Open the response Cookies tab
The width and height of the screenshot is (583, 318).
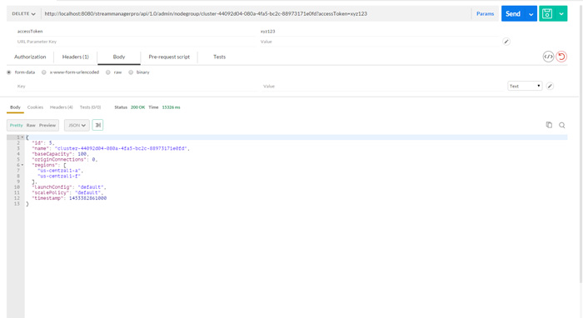point(35,107)
